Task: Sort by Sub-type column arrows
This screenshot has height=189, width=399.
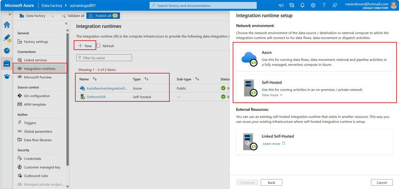Action: tap(197, 79)
